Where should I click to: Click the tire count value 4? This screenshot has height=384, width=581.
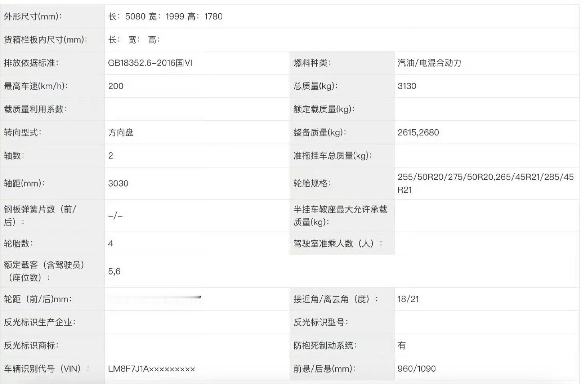click(111, 244)
